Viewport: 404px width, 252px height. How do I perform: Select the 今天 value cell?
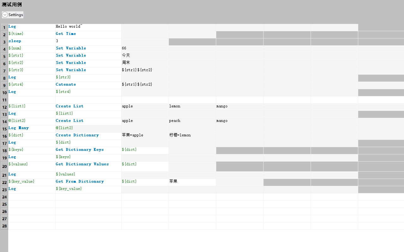point(145,56)
